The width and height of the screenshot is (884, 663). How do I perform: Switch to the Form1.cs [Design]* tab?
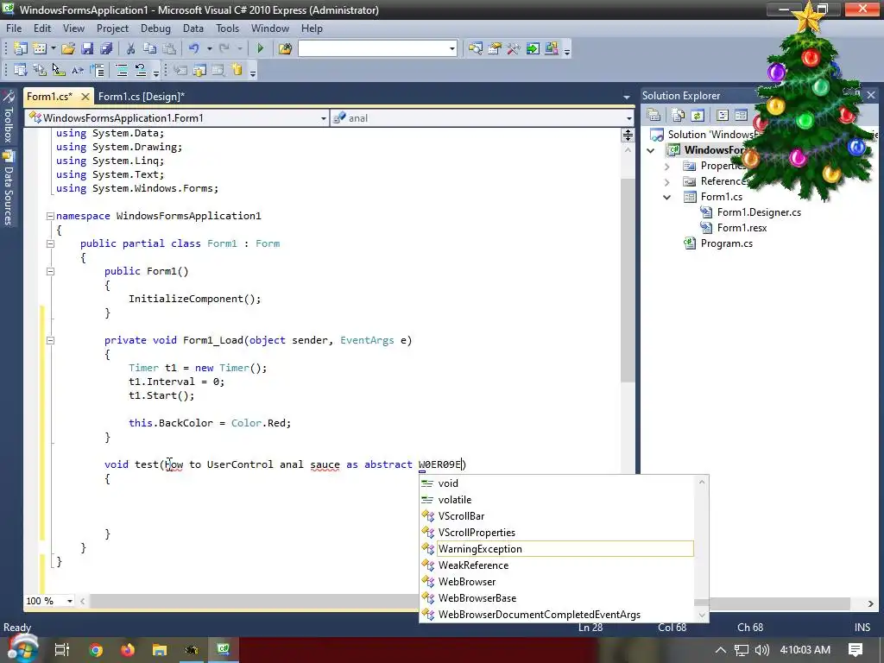[x=142, y=97]
